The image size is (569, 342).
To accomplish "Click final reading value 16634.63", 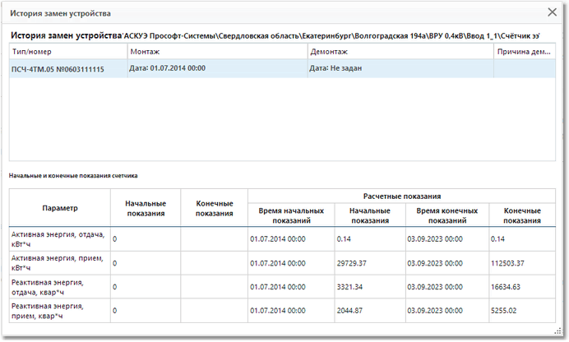I will point(506,287).
